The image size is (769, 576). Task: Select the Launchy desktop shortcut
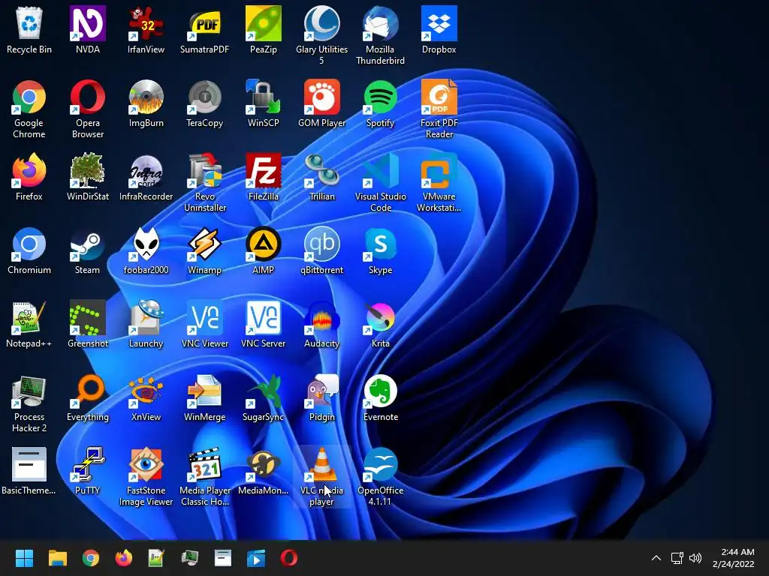point(146,317)
